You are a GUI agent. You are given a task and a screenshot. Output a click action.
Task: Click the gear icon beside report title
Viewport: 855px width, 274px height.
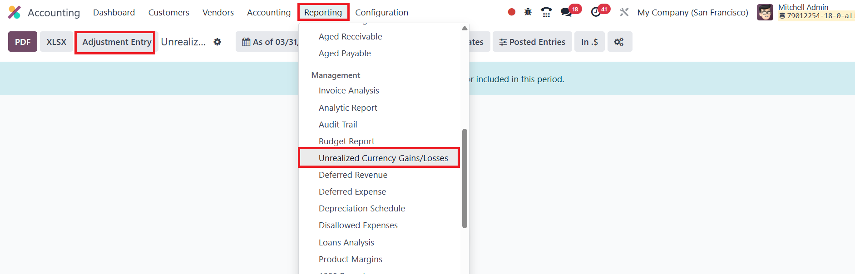217,42
